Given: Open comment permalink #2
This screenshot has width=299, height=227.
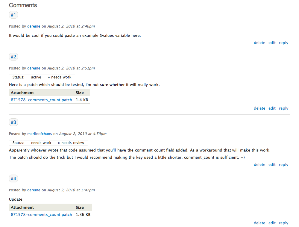Looking at the screenshot, I should (13, 57).
